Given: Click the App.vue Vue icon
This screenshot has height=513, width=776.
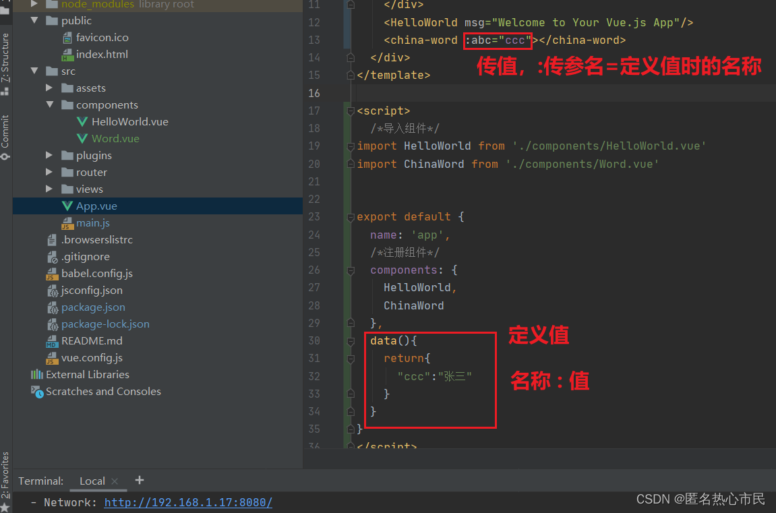Looking at the screenshot, I should click(x=67, y=206).
